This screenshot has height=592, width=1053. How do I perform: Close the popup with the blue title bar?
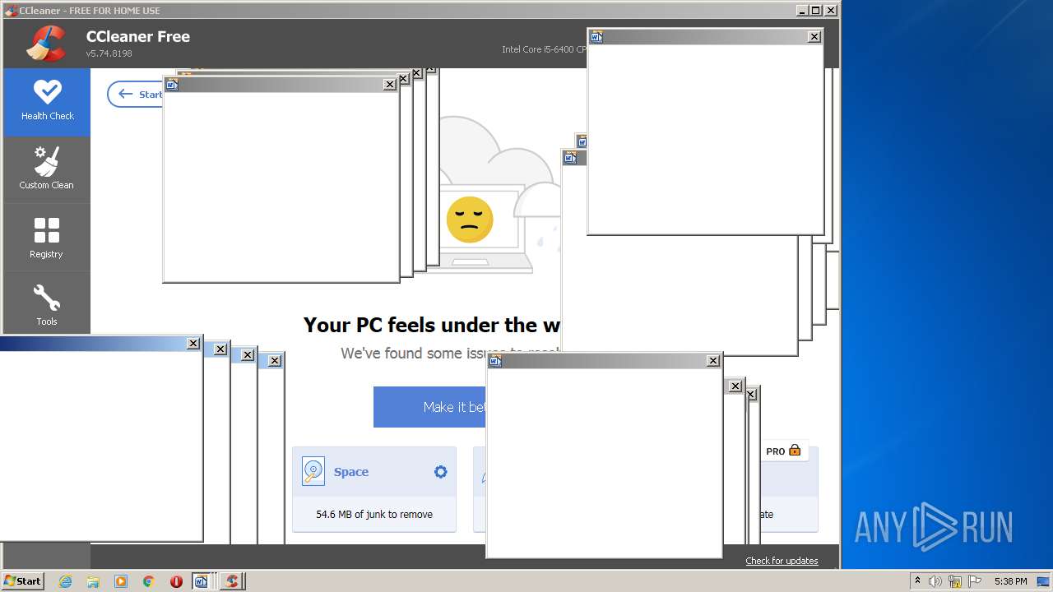(193, 344)
